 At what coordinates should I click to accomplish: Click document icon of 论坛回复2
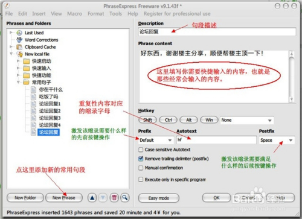33,111
